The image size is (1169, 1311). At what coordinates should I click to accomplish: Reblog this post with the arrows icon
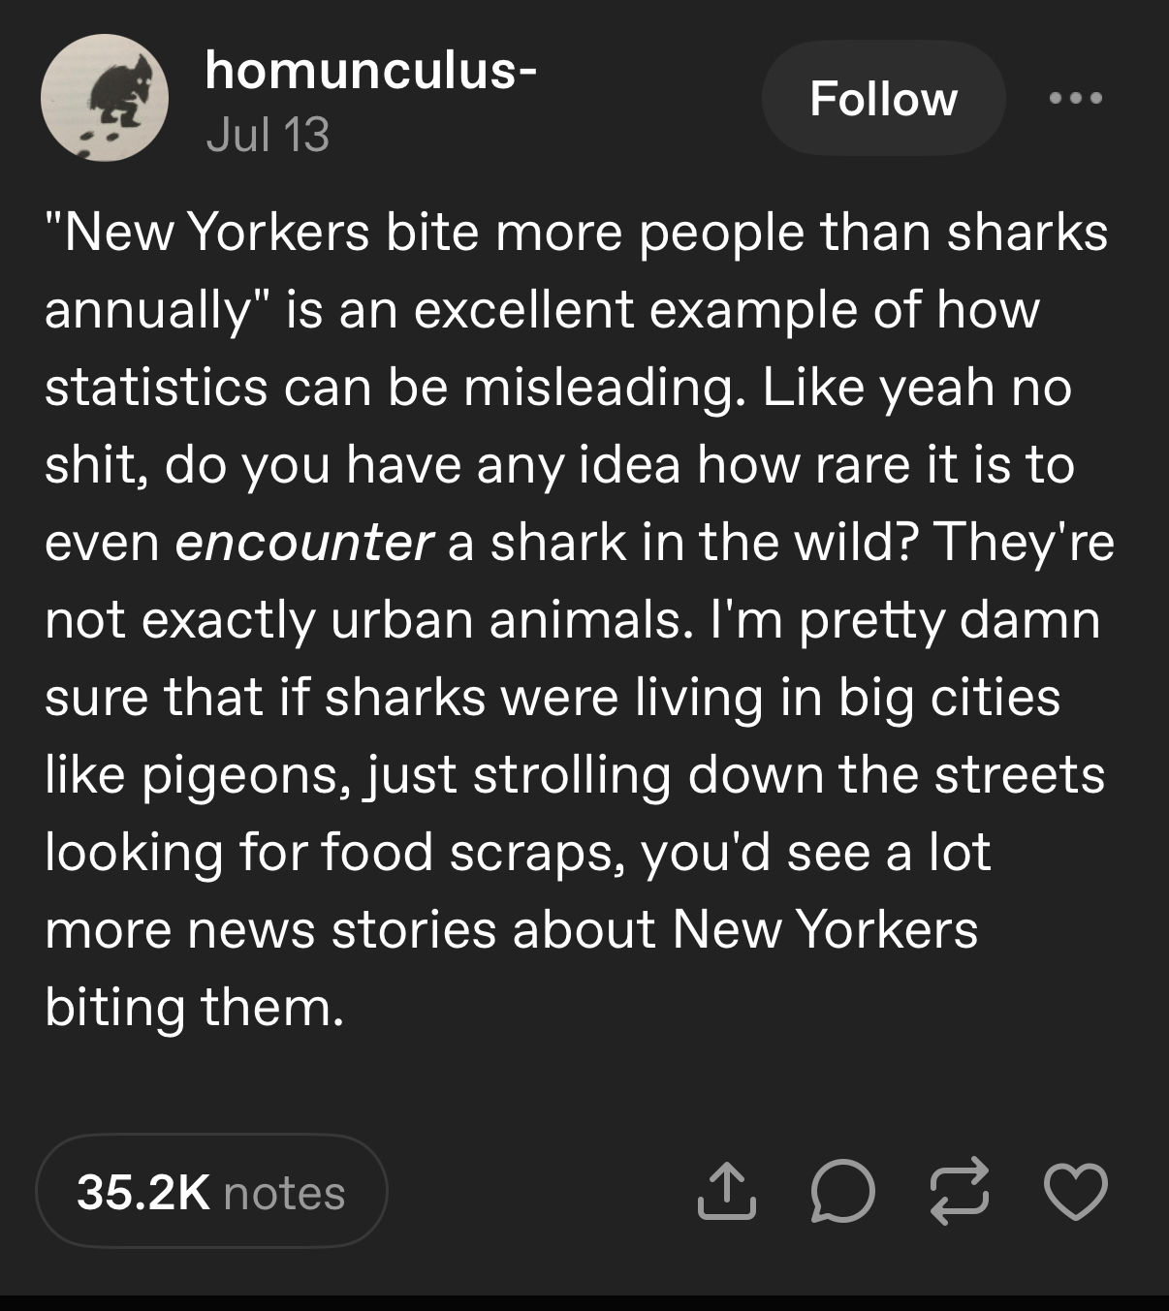point(960,1192)
